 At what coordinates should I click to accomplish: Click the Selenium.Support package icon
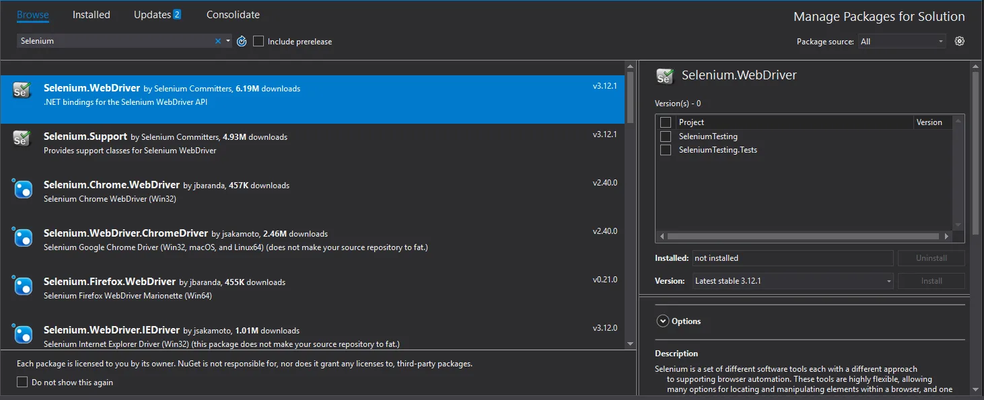[x=22, y=139]
